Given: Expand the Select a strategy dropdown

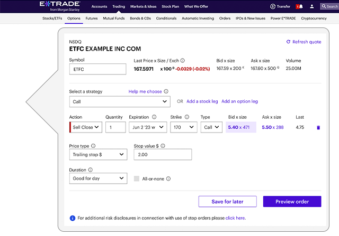Looking at the screenshot, I should [x=120, y=101].
